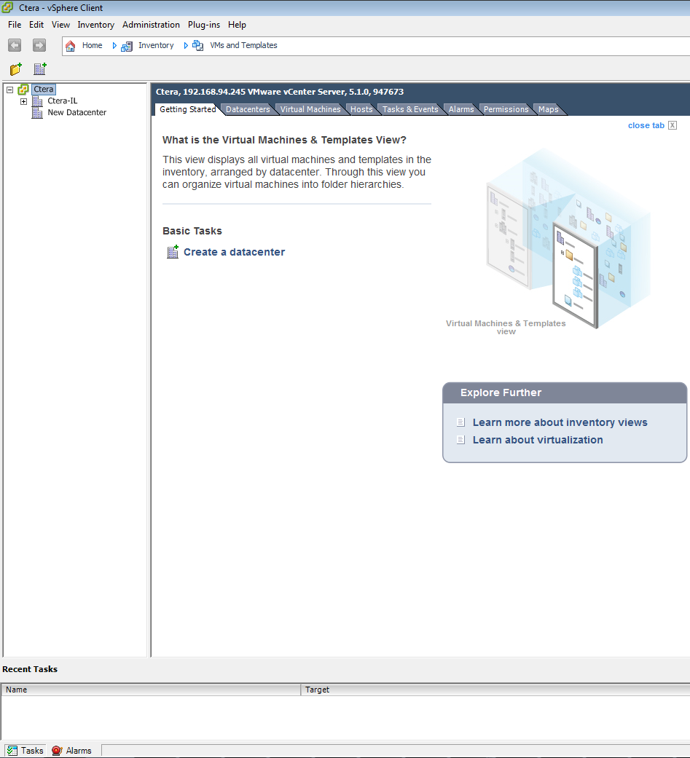
Task: Click the Explore Further panel header
Action: 565,393
